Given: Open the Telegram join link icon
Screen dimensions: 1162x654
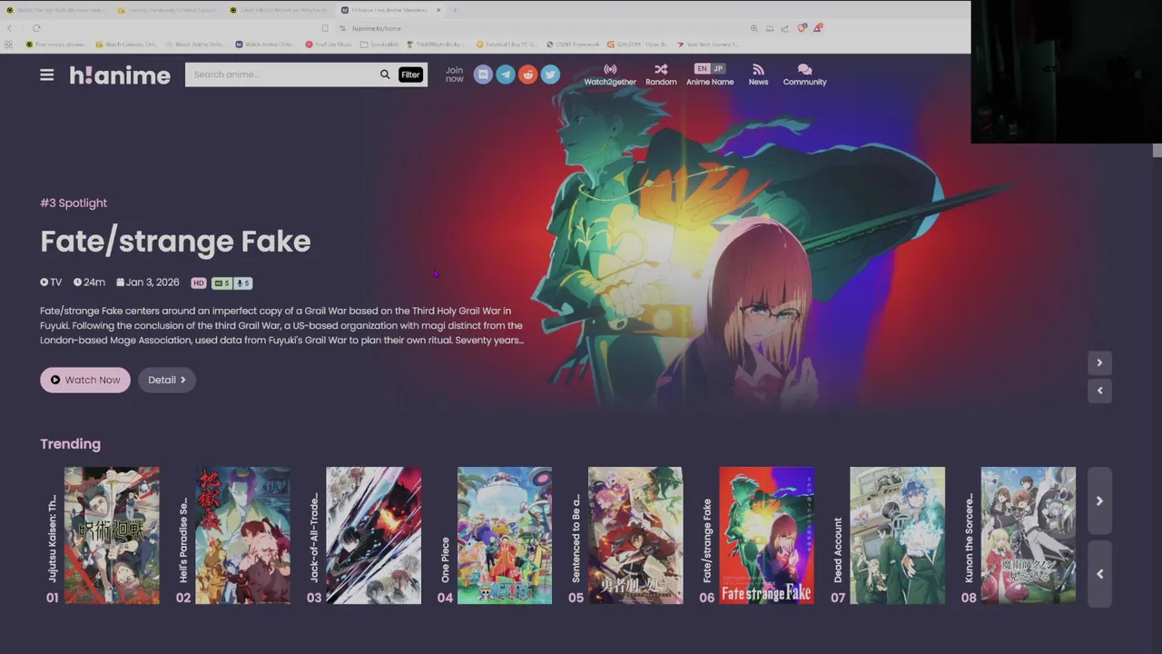Looking at the screenshot, I should (x=506, y=74).
